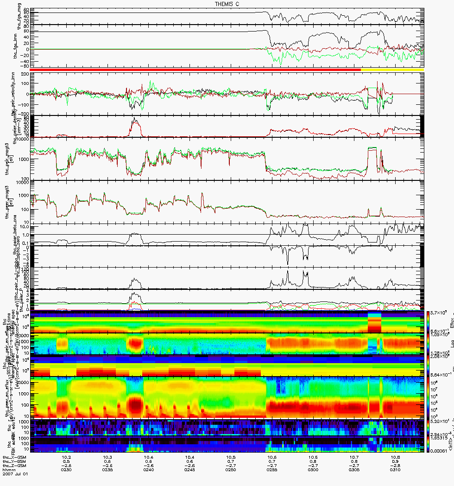Screen dimensions: 454x486
Task: Select the 0305 time tick label
Action: pyautogui.click(x=354, y=470)
